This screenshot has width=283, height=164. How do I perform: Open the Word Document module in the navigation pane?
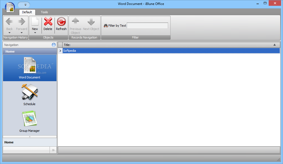30,68
